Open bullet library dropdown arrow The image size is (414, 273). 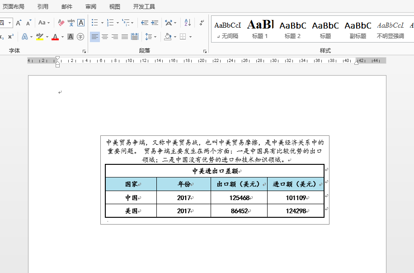click(102, 23)
